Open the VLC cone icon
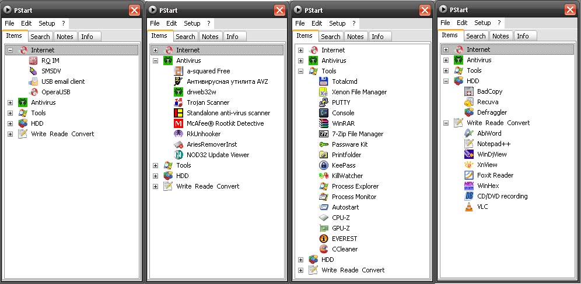 [469, 207]
